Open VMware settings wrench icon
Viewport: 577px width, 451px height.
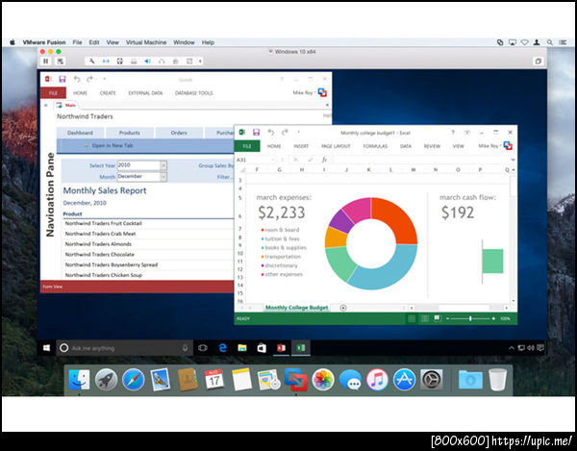[92, 62]
